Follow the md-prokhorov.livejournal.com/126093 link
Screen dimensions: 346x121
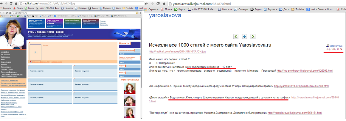click(305, 71)
